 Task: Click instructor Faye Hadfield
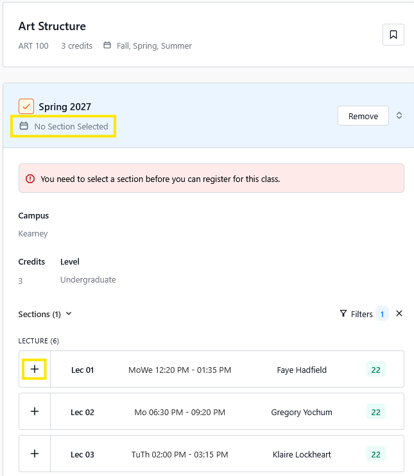pyautogui.click(x=302, y=370)
